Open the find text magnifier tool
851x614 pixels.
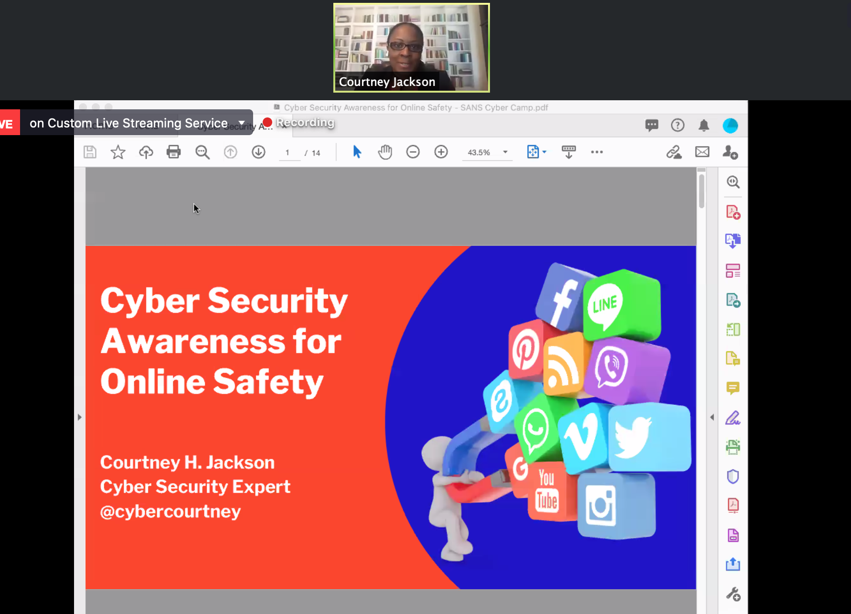[x=202, y=152]
